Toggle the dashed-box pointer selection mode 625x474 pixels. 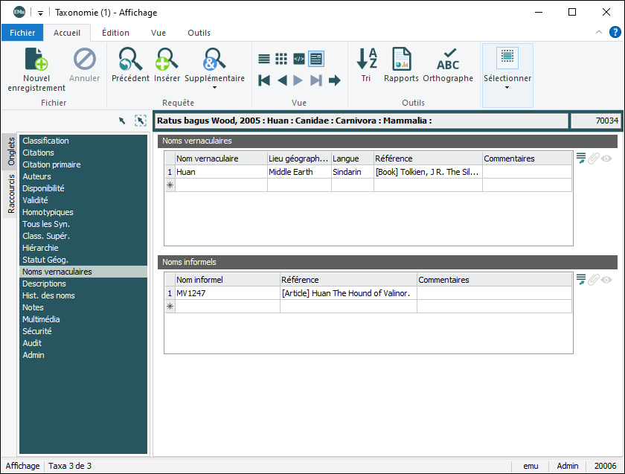click(140, 121)
